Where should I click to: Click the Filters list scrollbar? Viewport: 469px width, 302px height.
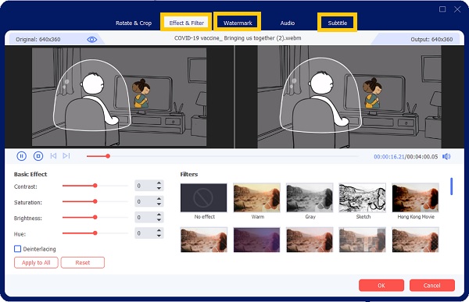tap(451, 187)
